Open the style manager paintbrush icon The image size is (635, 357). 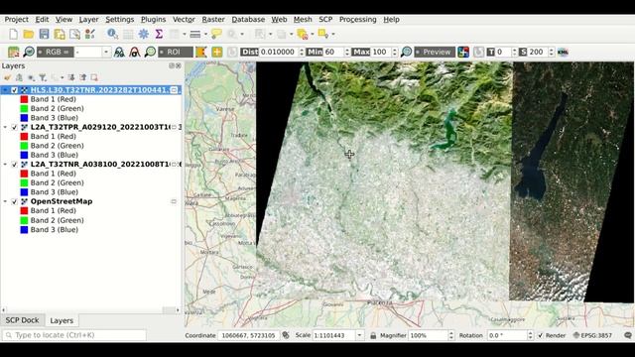pyautogui.click(x=90, y=34)
